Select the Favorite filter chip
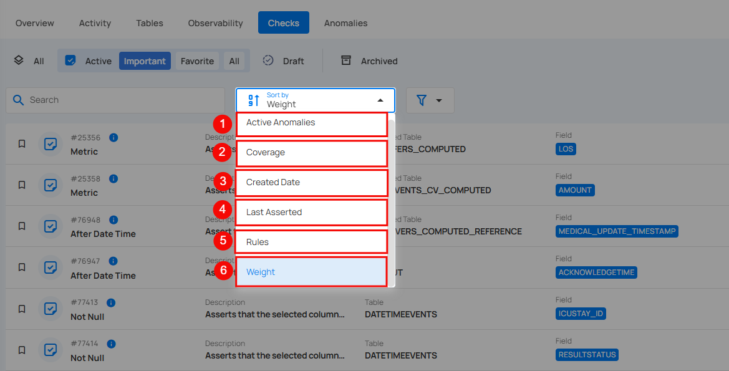This screenshot has width=729, height=371. [197, 61]
